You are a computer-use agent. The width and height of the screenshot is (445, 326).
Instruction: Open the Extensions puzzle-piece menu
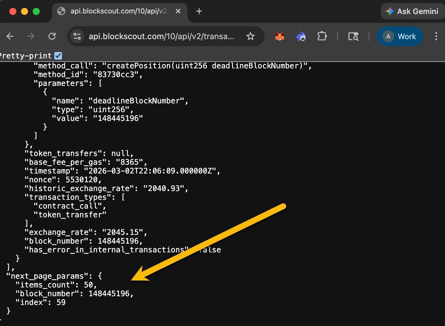(322, 36)
